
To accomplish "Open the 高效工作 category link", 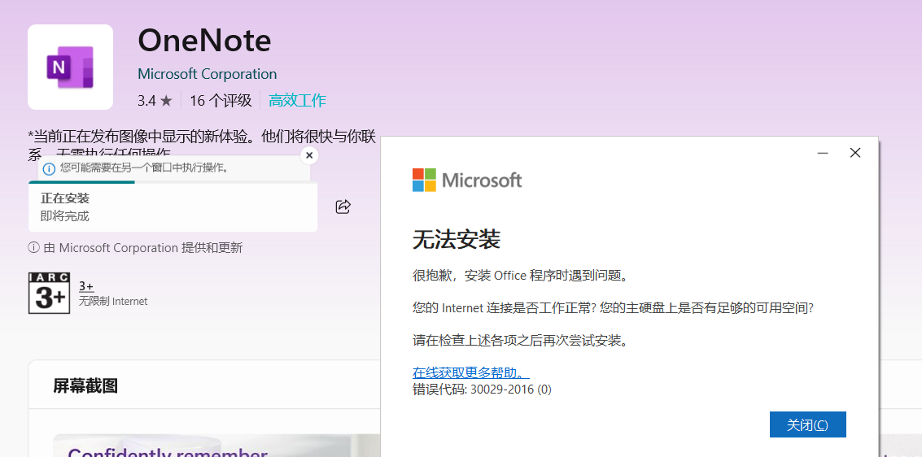I will 297,101.
